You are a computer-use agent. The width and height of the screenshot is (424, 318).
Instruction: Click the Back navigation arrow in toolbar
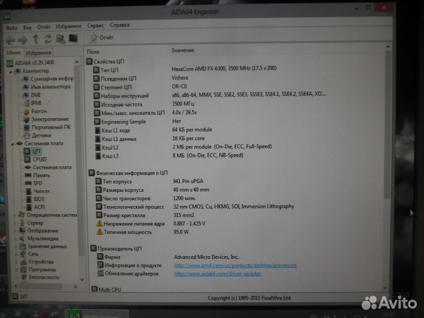point(10,39)
